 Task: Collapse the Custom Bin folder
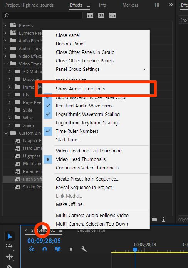point(6,133)
